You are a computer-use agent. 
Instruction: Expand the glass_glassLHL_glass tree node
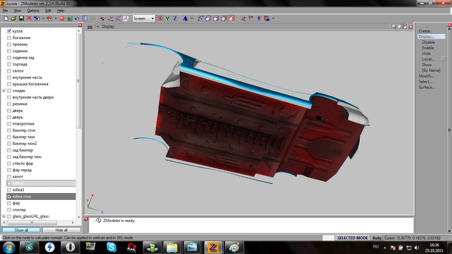point(4,216)
